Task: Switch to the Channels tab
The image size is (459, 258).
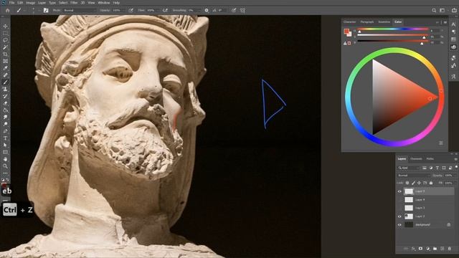Action: pyautogui.click(x=416, y=159)
